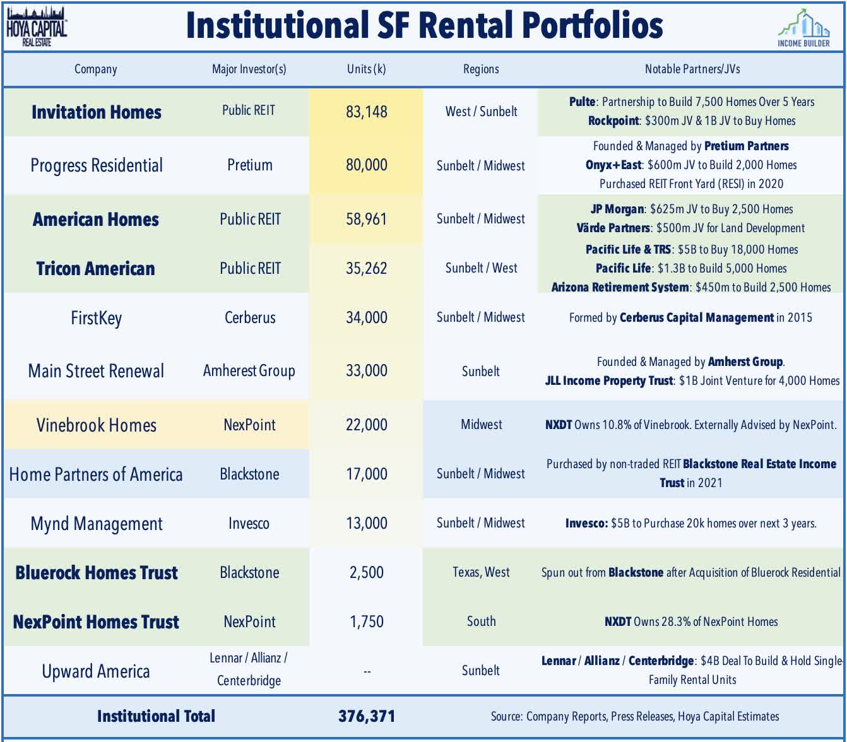Click the '33,000' units value

[x=367, y=370]
